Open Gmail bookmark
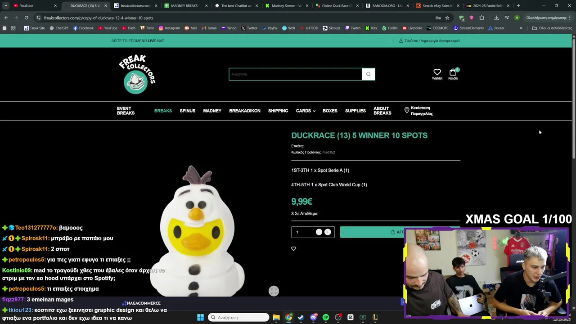The height and width of the screenshot is (324, 576). click(209, 28)
